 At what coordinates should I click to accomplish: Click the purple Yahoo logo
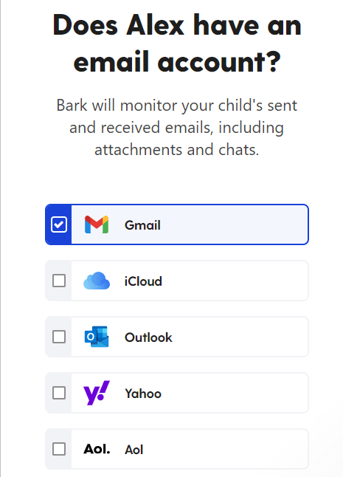(x=97, y=393)
